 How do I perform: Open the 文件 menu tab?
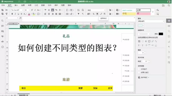pos(3,5)
